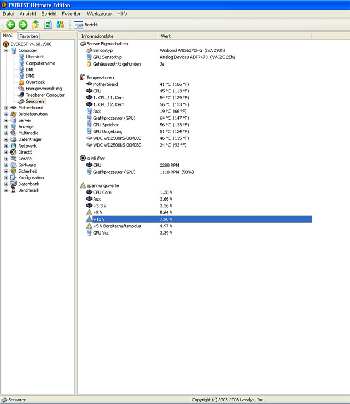
Task: Click the users toolbar icon next to Refresh
Action: coord(60,25)
